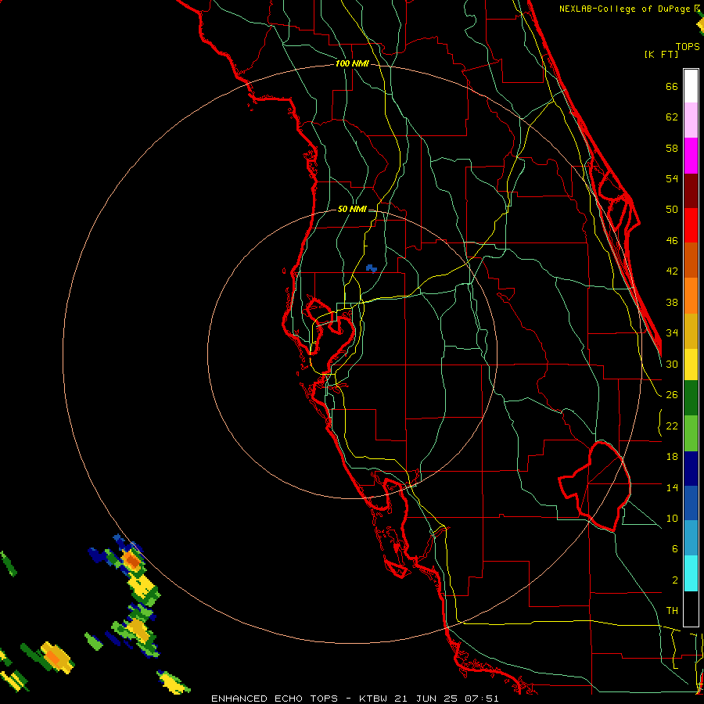
Task: Click the 66 value on the legend
Action: [x=672, y=86]
